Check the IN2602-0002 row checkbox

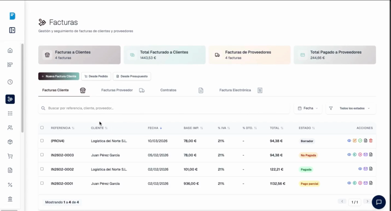click(x=42, y=169)
